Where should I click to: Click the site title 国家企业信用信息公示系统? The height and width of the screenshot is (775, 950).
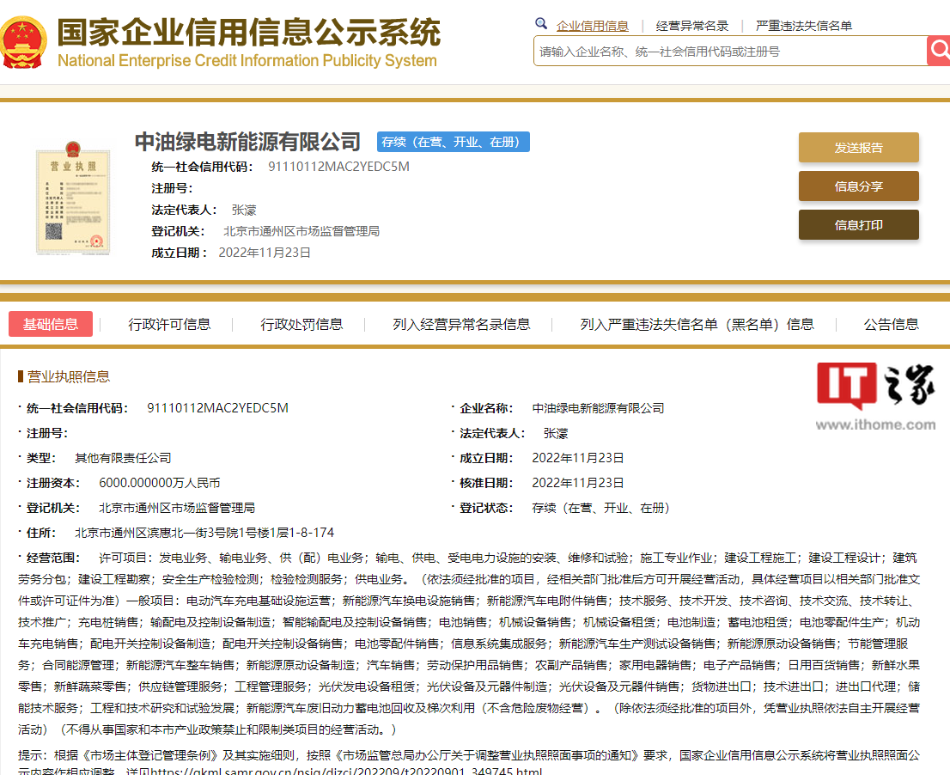(x=249, y=32)
